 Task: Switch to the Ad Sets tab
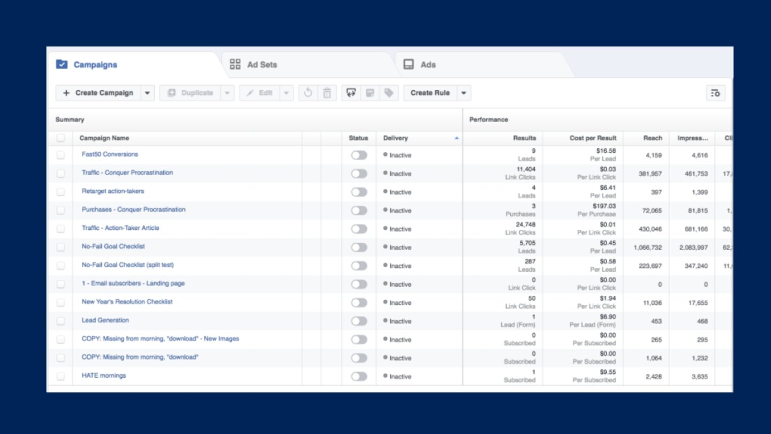click(254, 65)
